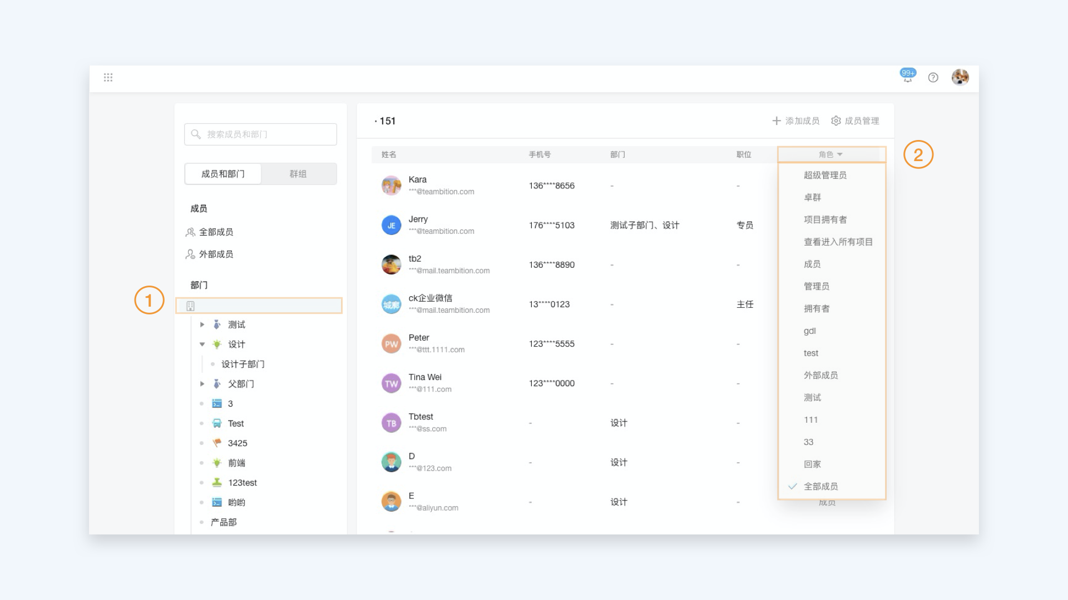Select 项目拥有者 from the role menu
1068x600 pixels.
825,219
